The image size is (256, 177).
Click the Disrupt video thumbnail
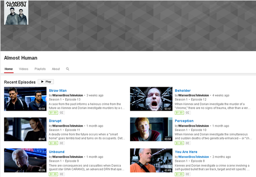pyautogui.click(x=25, y=129)
